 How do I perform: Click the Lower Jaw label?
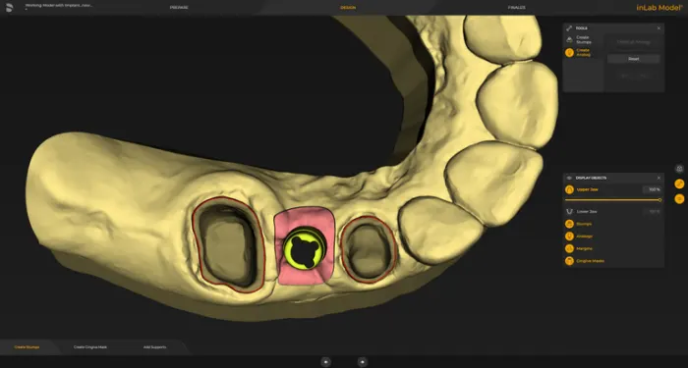(587, 212)
